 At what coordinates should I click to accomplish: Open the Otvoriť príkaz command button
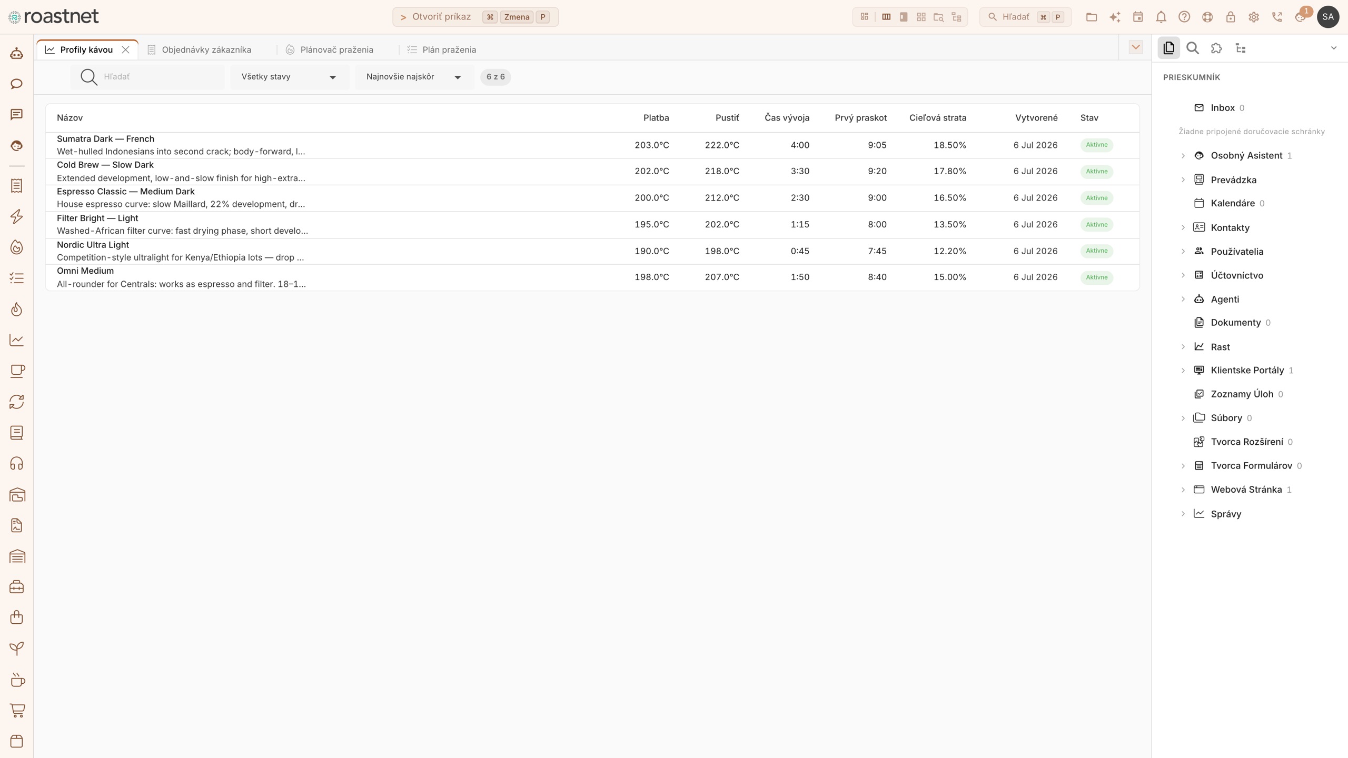click(x=475, y=17)
